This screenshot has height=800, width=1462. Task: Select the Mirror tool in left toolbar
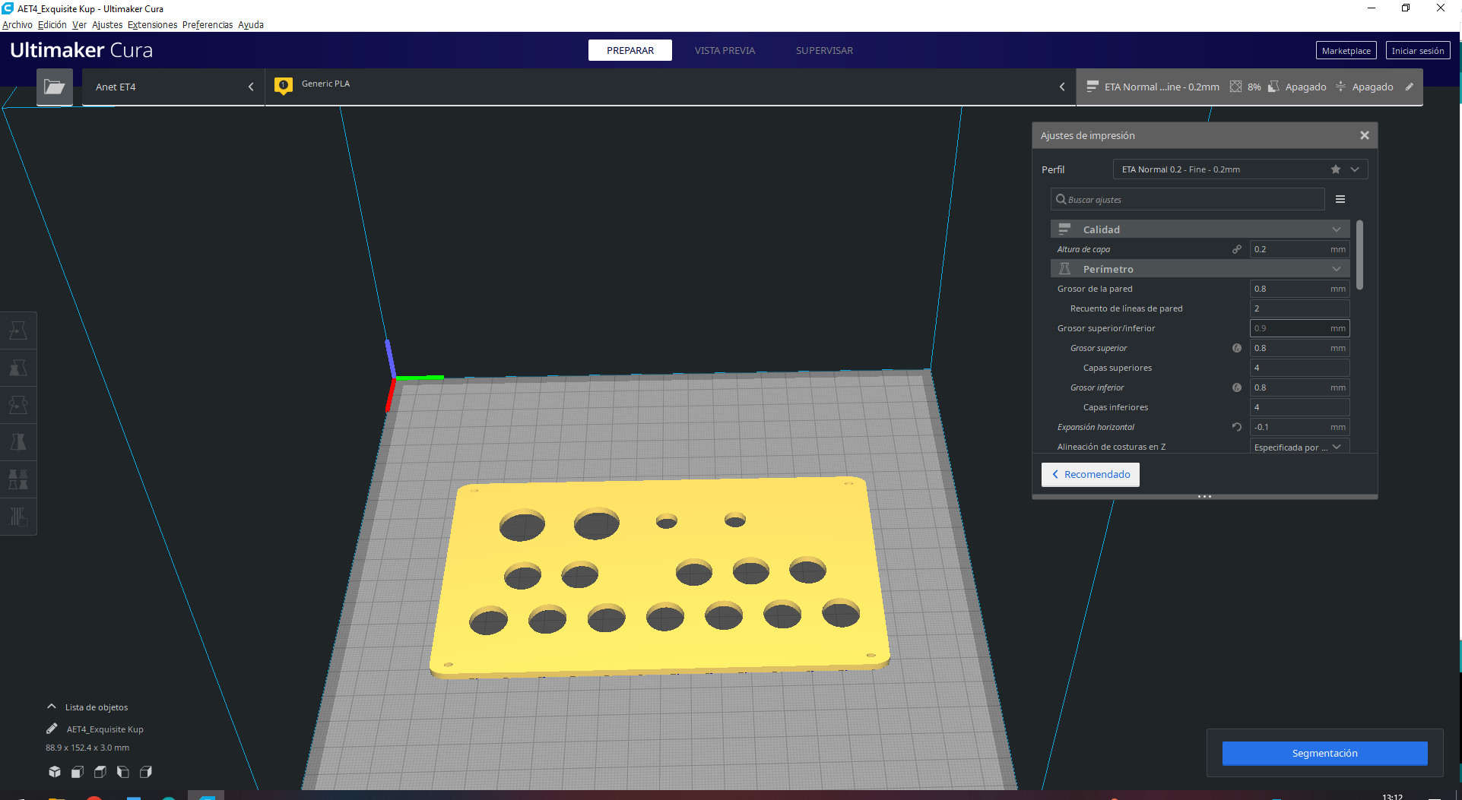(18, 442)
